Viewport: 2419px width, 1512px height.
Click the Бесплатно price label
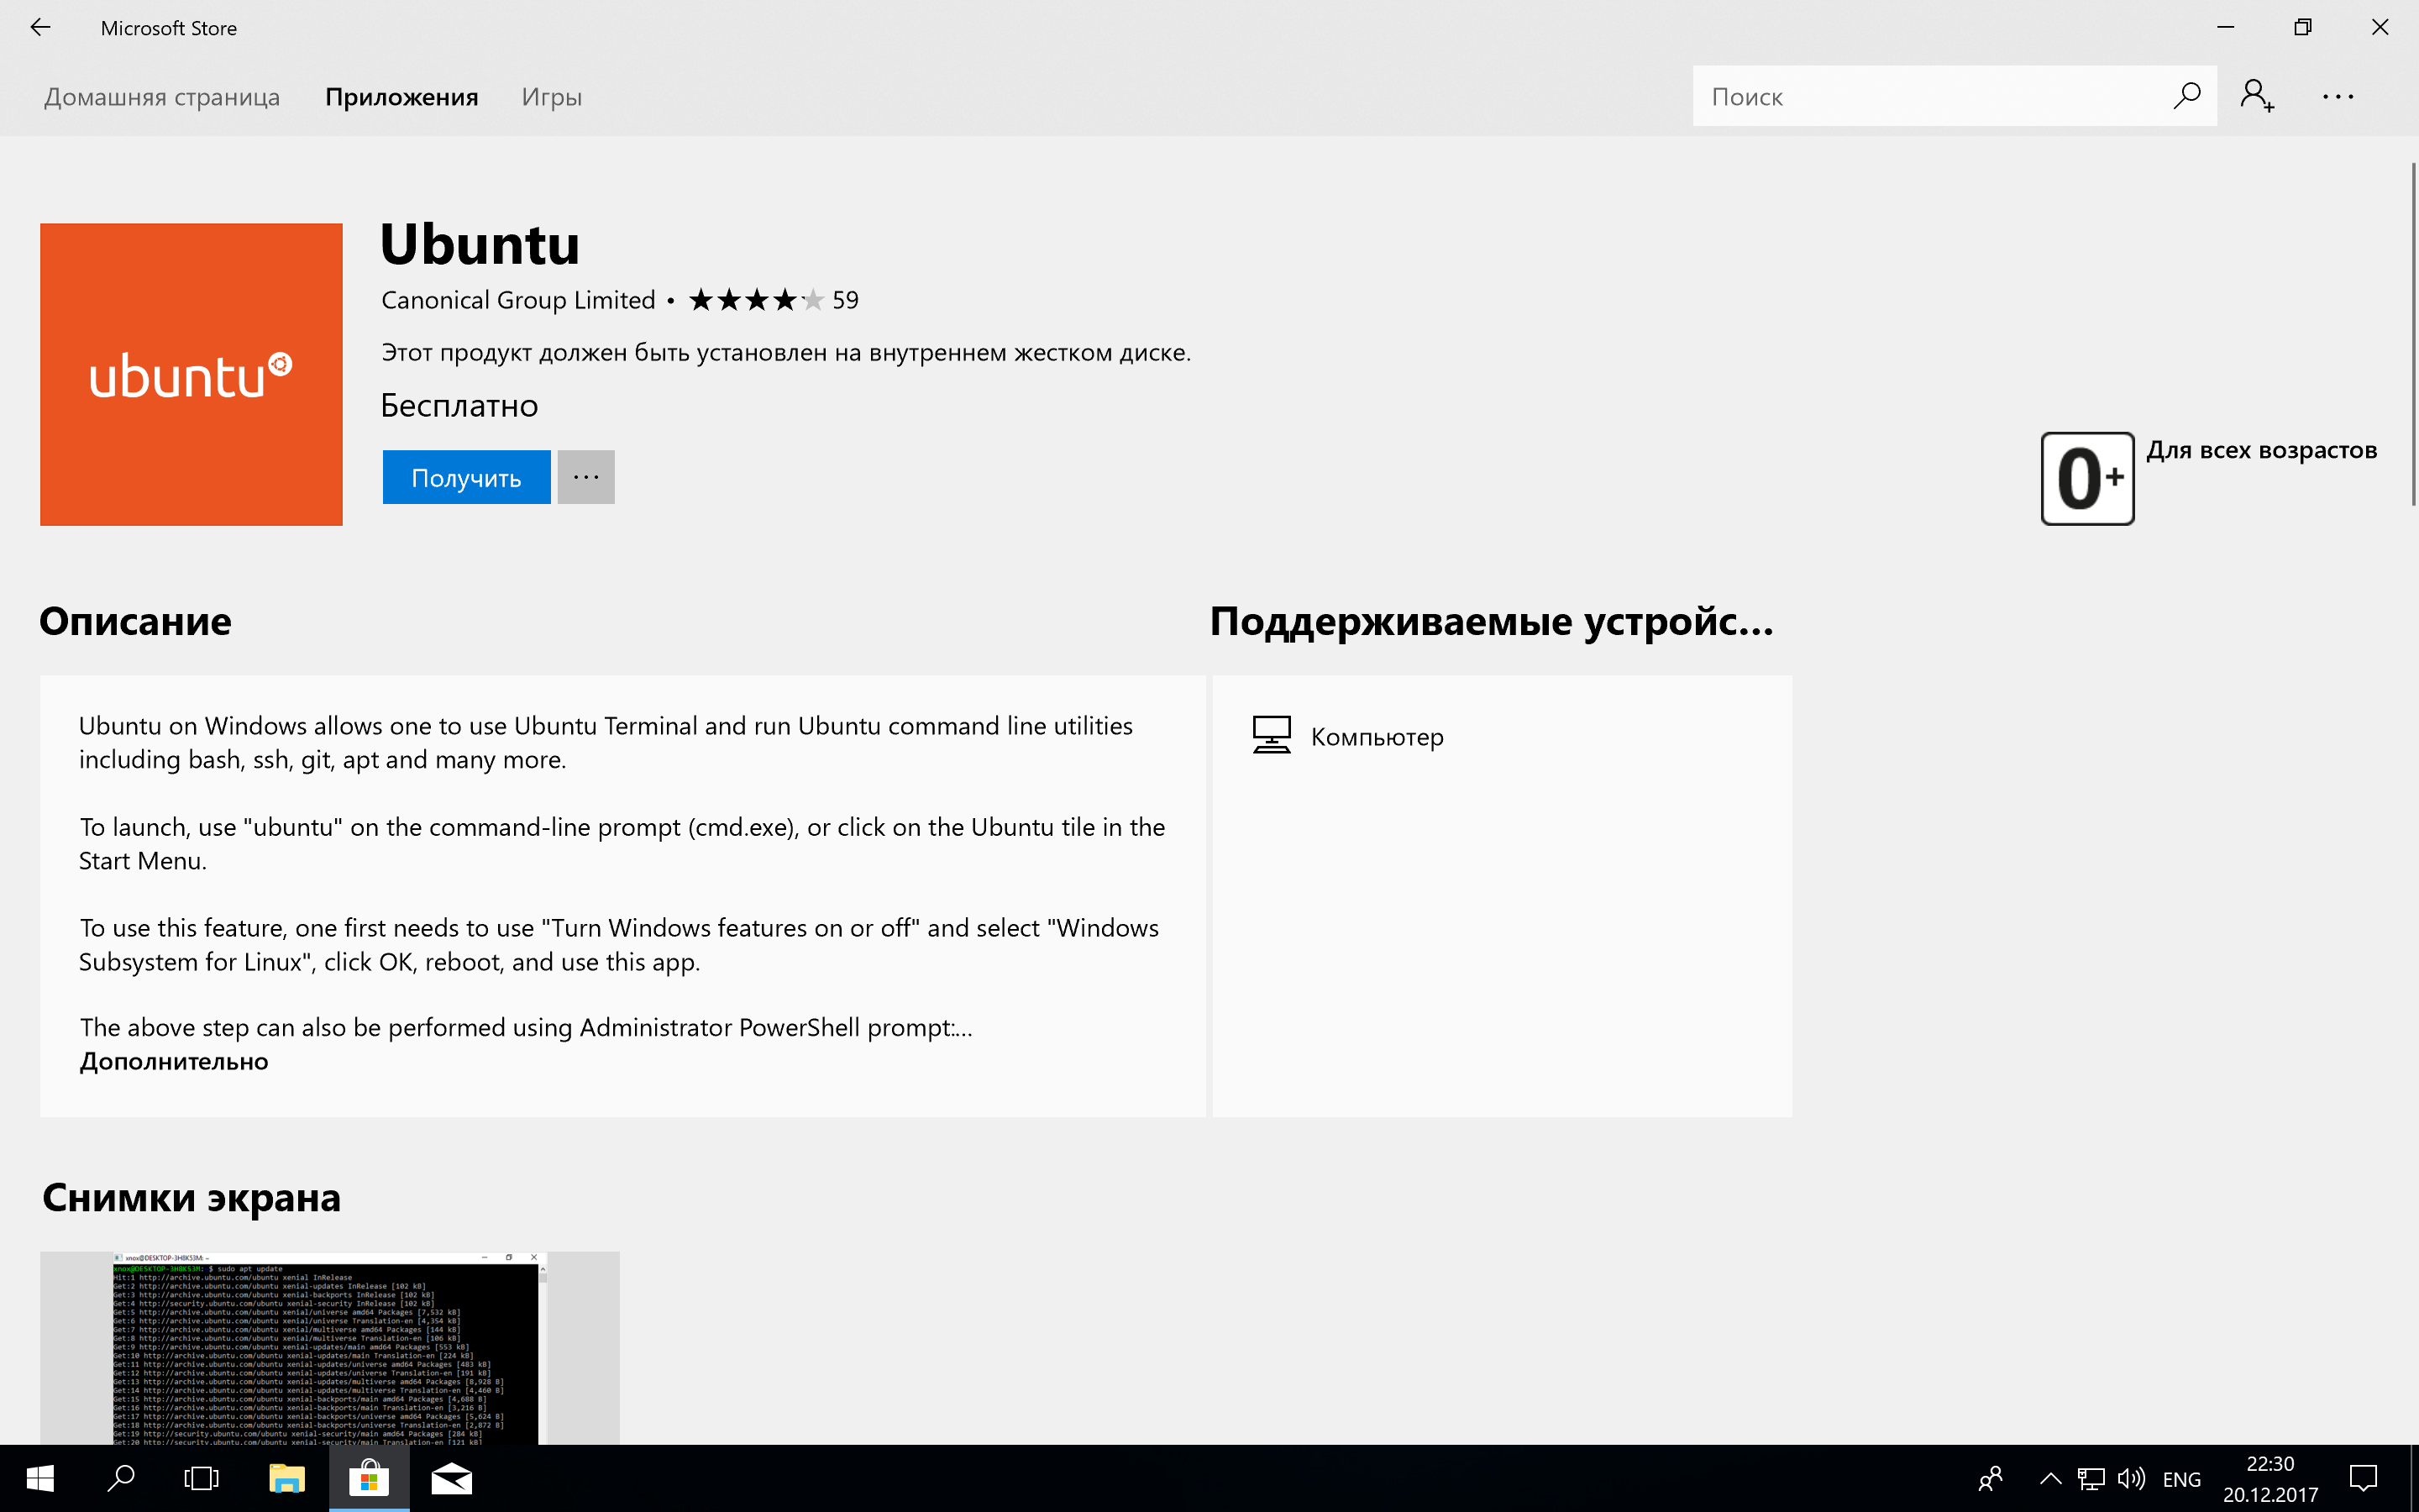(x=459, y=406)
